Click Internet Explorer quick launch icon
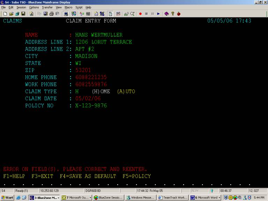This screenshot has width=268, height=201. click(x=18, y=198)
